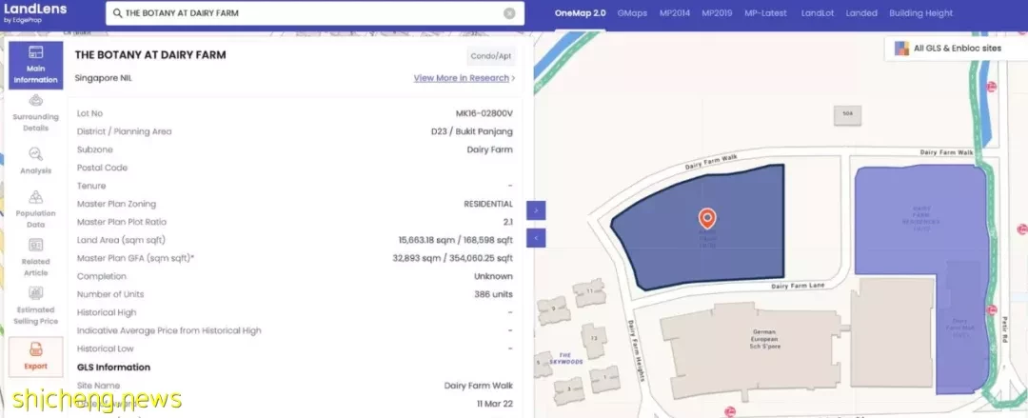1028x418 pixels.
Task: Click the Completion Unknown value
Action: coord(494,276)
